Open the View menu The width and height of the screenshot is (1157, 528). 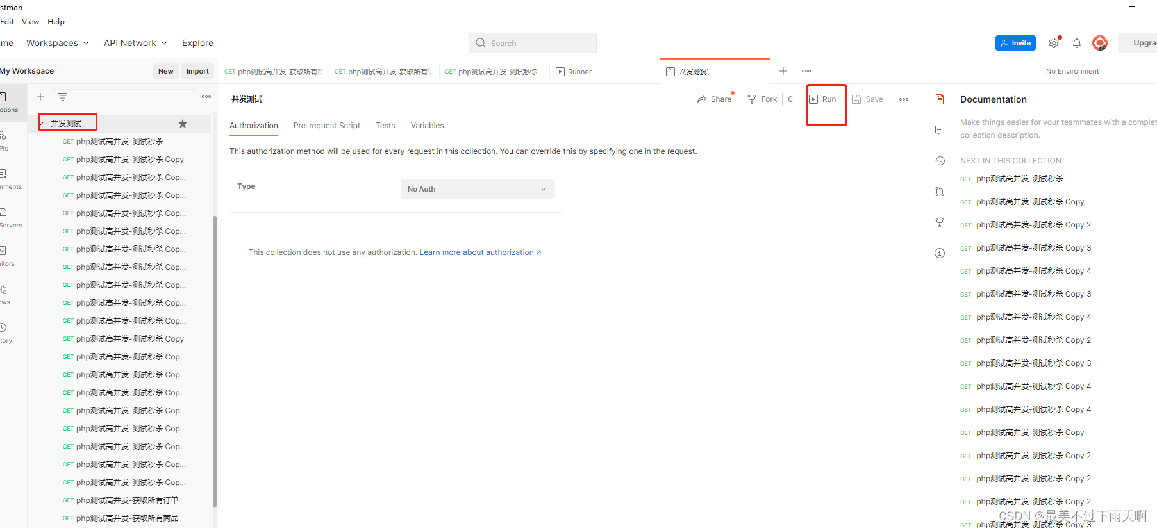[30, 22]
